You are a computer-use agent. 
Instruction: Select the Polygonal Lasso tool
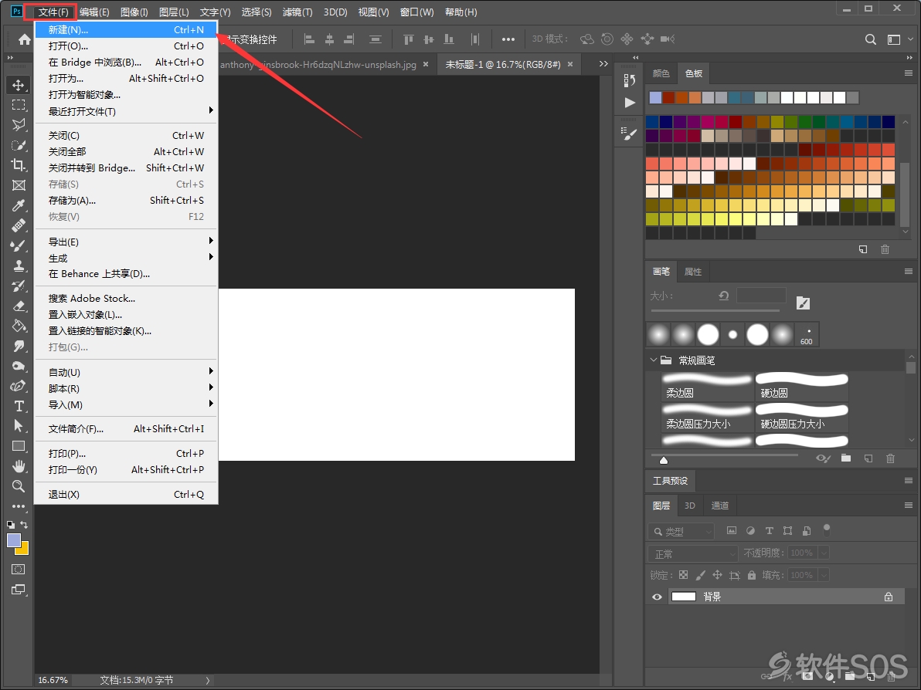coord(19,125)
